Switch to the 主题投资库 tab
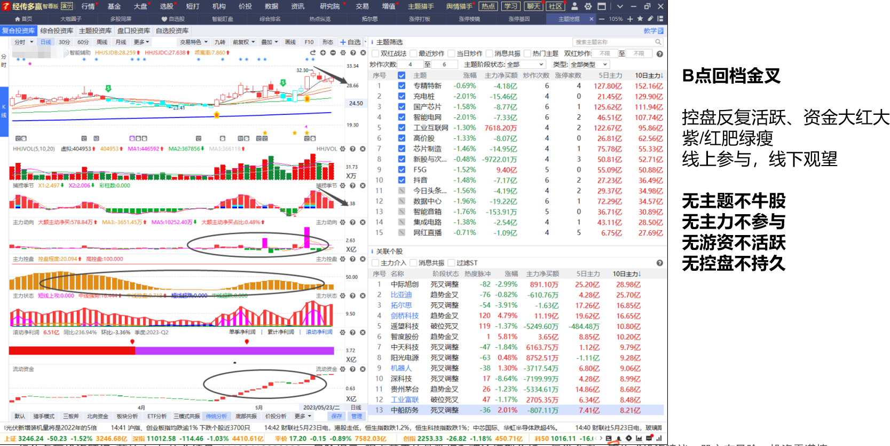890x446 pixels. point(95,31)
